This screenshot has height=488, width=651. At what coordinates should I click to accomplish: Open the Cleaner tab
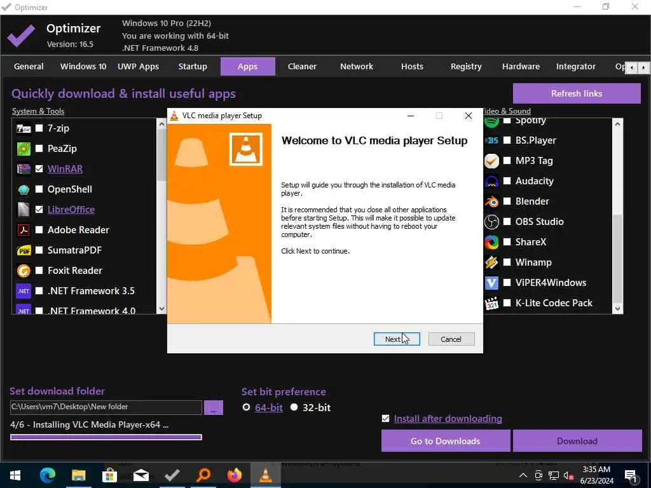(x=302, y=66)
